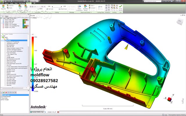Screen dimensions: 186x116
Task: Click the Reset Scale button
Action: (x=63, y=9)
